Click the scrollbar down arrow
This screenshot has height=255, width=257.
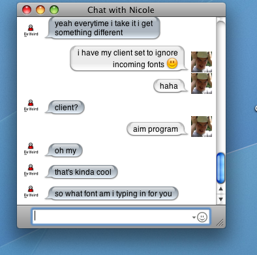coord(220,199)
